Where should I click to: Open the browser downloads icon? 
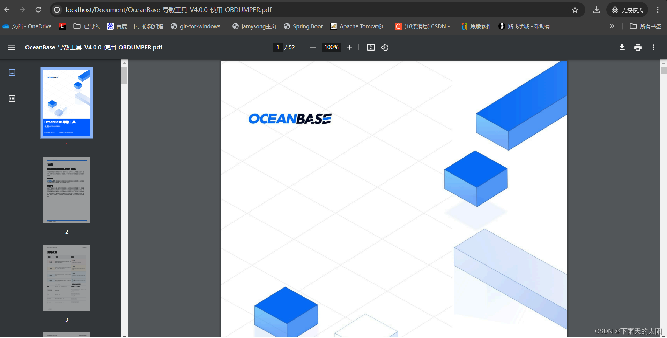click(596, 10)
